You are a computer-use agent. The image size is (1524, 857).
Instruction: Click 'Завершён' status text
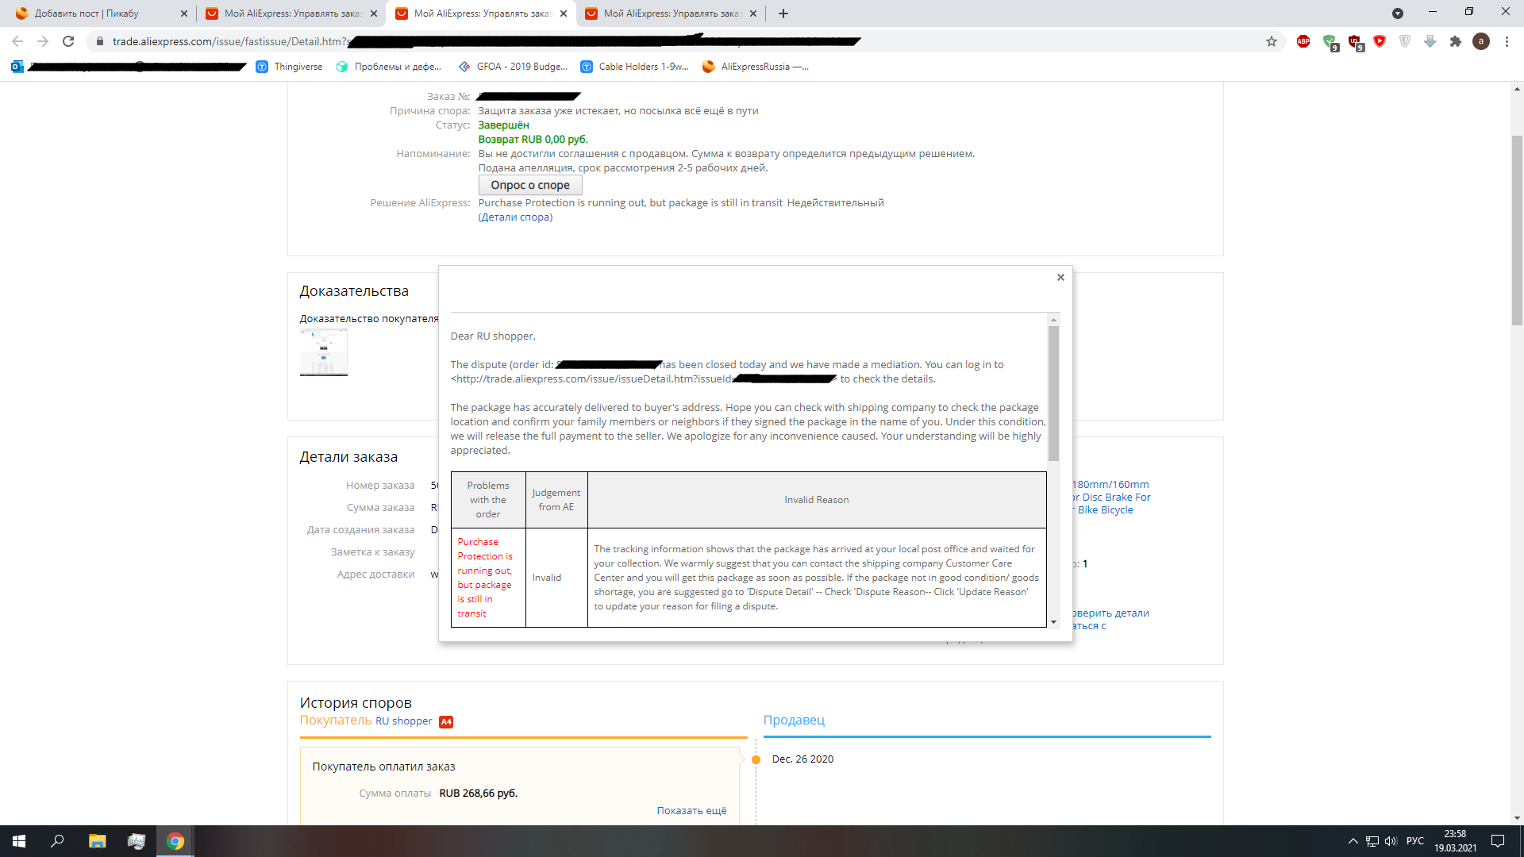(503, 125)
